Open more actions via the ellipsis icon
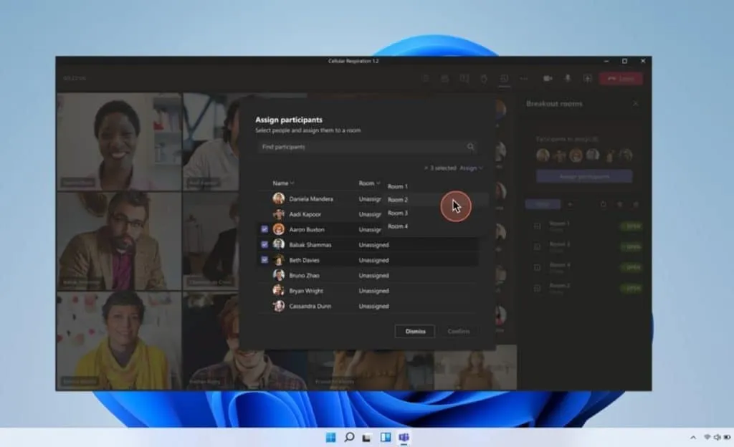The height and width of the screenshot is (447, 734). pyautogui.click(x=524, y=78)
